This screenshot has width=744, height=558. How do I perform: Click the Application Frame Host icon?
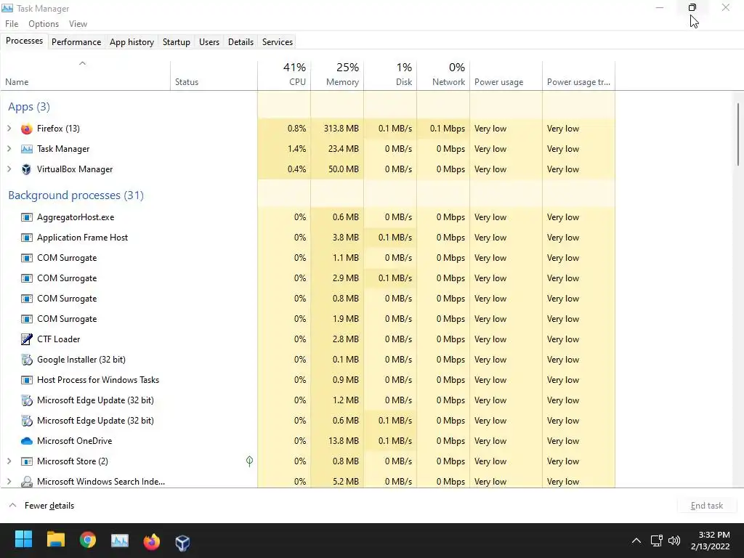tap(27, 238)
